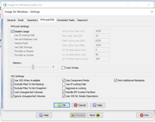Go to the Password tab
155x122 pixels.
82,20
